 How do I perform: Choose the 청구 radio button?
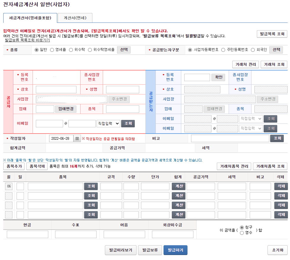242,227
